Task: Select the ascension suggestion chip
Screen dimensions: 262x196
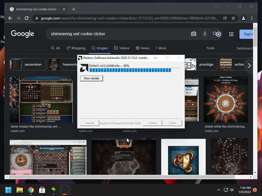Action: tap(28, 64)
